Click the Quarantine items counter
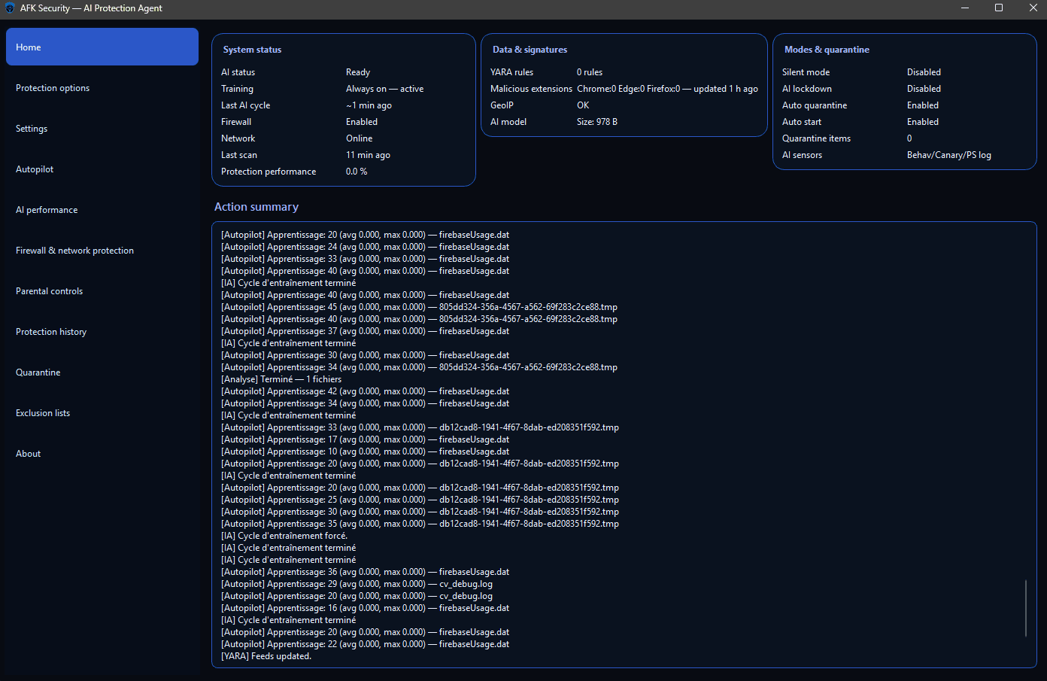Viewport: 1047px width, 681px height. [909, 138]
